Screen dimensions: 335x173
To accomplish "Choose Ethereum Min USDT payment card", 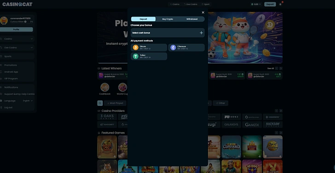I will [x=186, y=47].
